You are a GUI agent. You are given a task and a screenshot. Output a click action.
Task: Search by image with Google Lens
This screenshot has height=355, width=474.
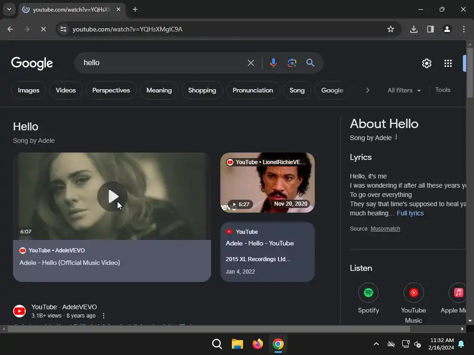pos(292,63)
